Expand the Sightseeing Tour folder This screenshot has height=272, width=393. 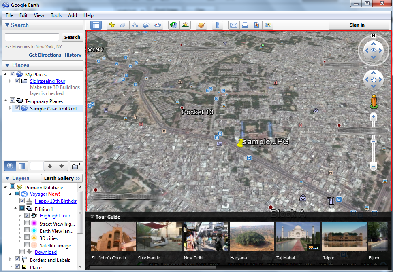point(10,80)
